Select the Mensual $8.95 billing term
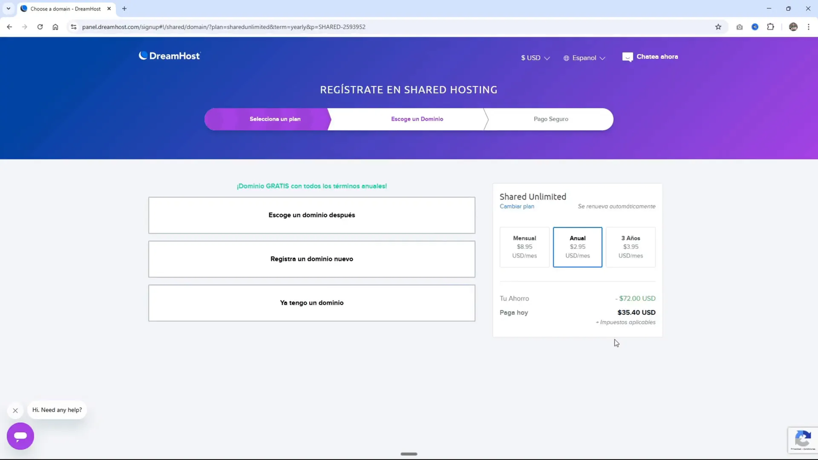The width and height of the screenshot is (818, 460). pos(525,247)
